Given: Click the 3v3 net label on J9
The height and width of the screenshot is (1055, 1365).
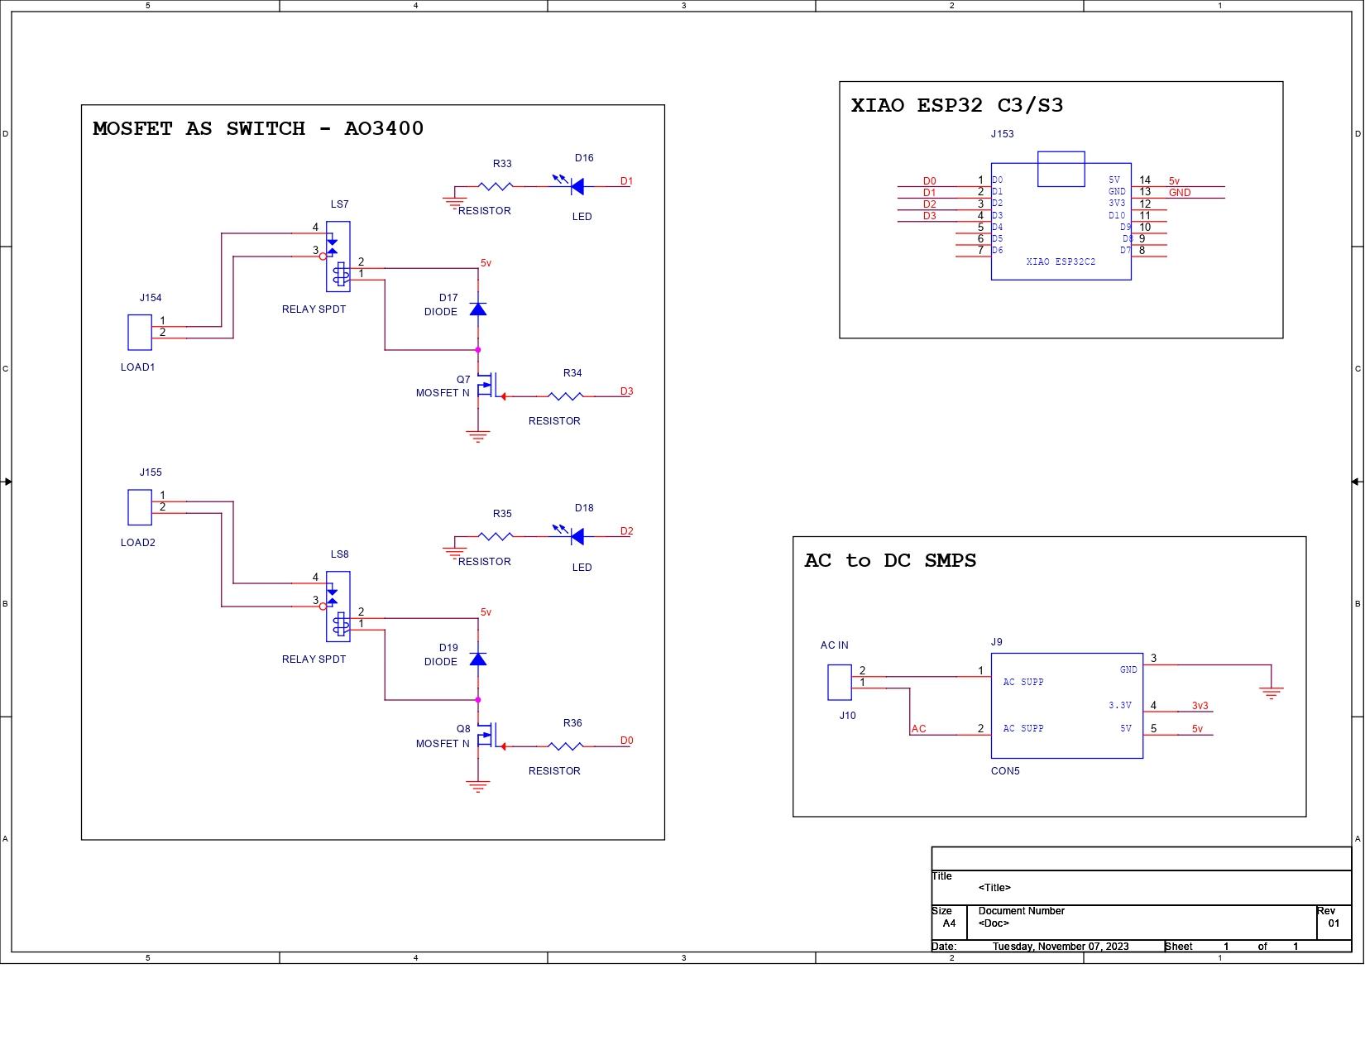Looking at the screenshot, I should click(1200, 706).
